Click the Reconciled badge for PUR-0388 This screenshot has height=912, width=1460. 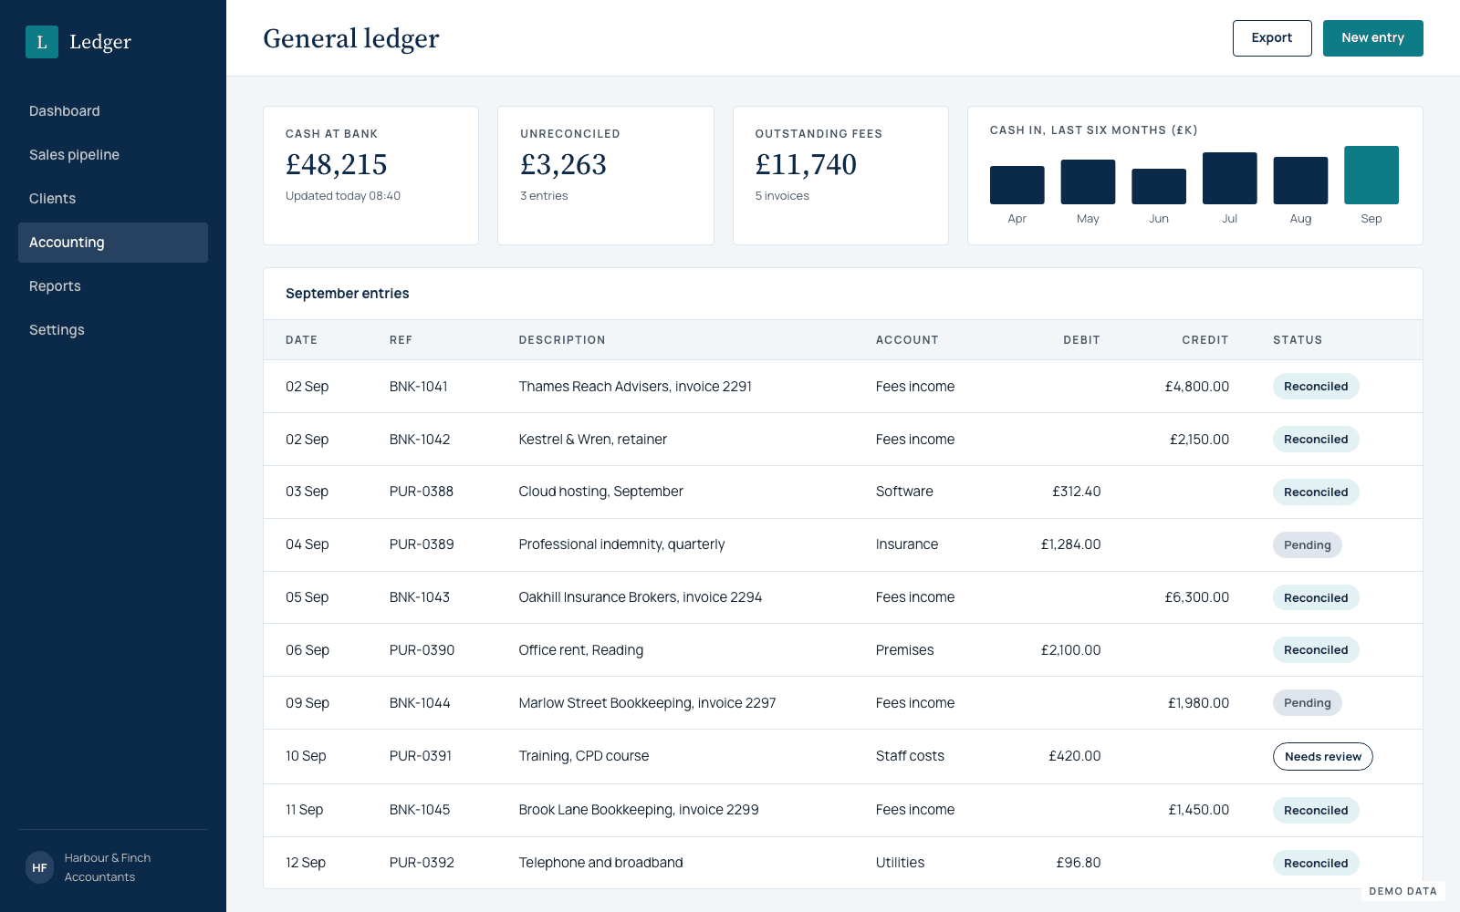[1316, 492]
